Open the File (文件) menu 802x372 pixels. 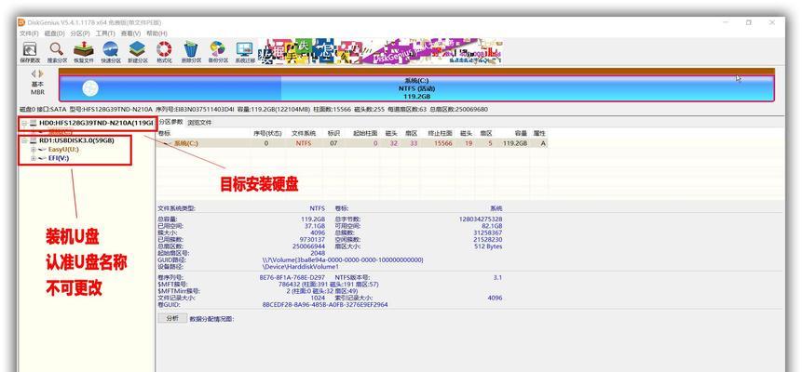29,33
